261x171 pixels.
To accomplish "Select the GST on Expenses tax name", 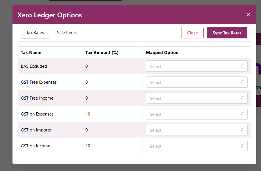I will click(x=37, y=114).
